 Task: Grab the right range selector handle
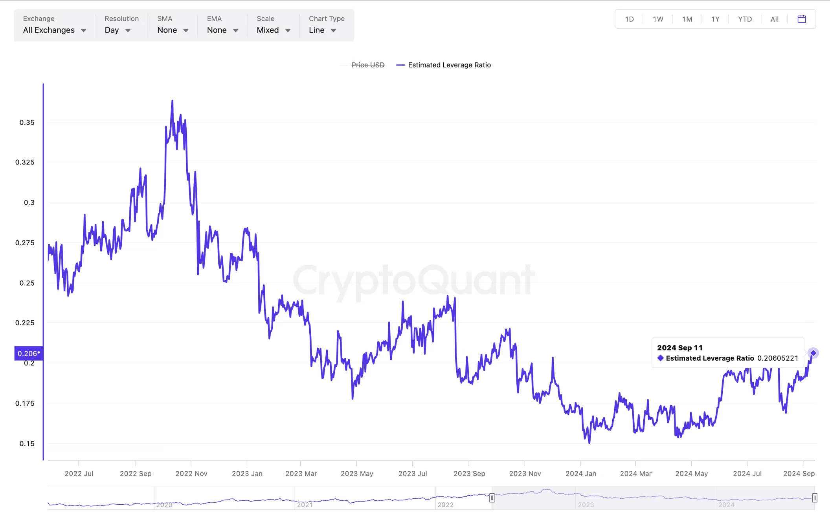click(x=815, y=498)
